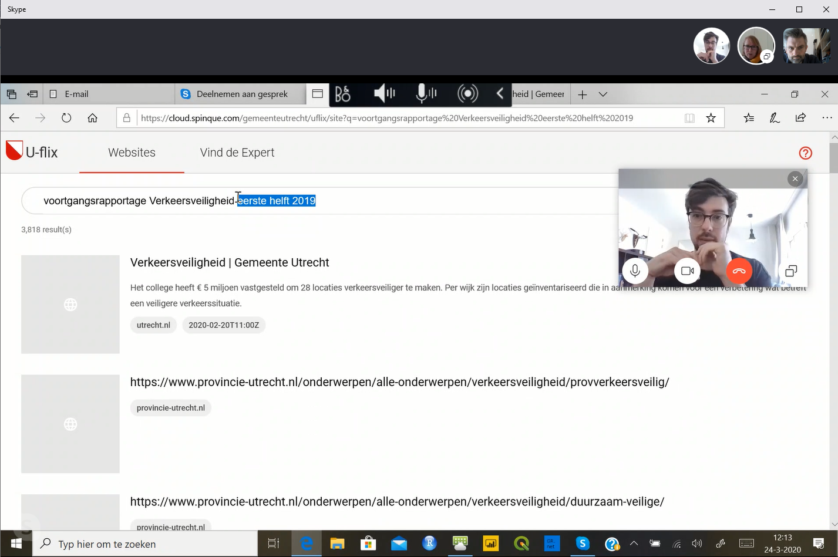Click the B&O audio icon
838x557 pixels.
(343, 94)
